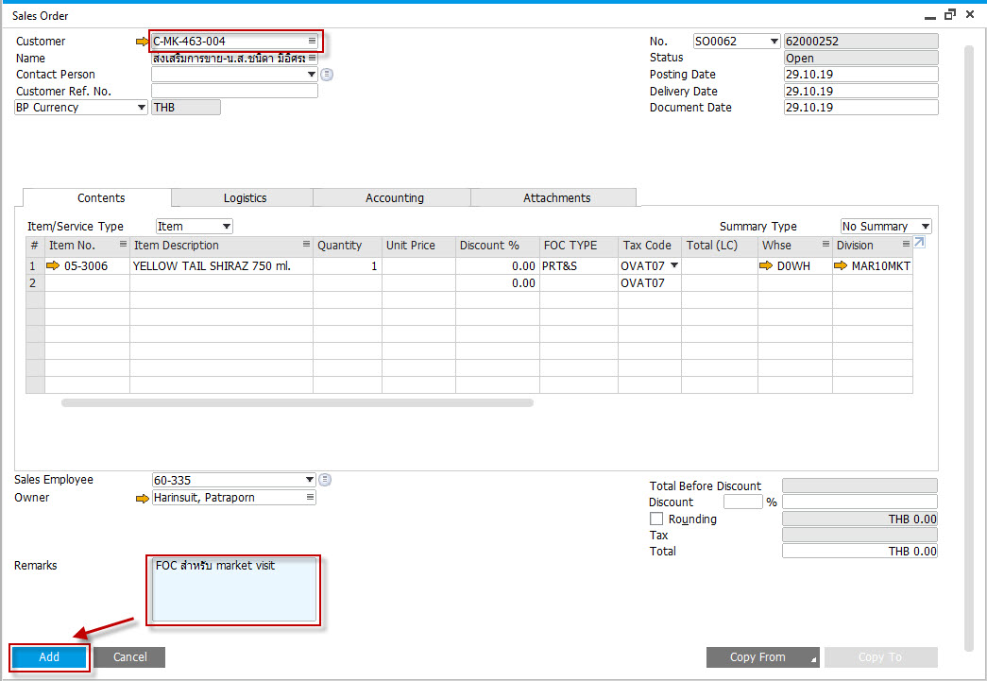
Task: Open Customer code choose-from-list icon
Action: 312,41
